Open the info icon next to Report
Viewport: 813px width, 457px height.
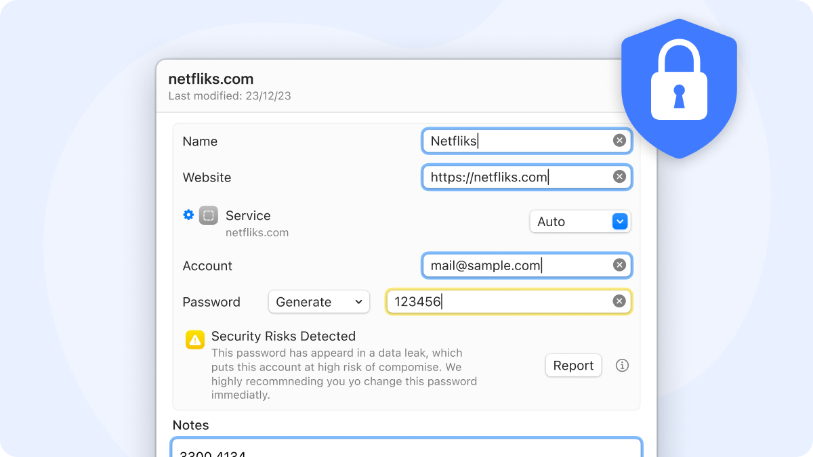coord(622,366)
